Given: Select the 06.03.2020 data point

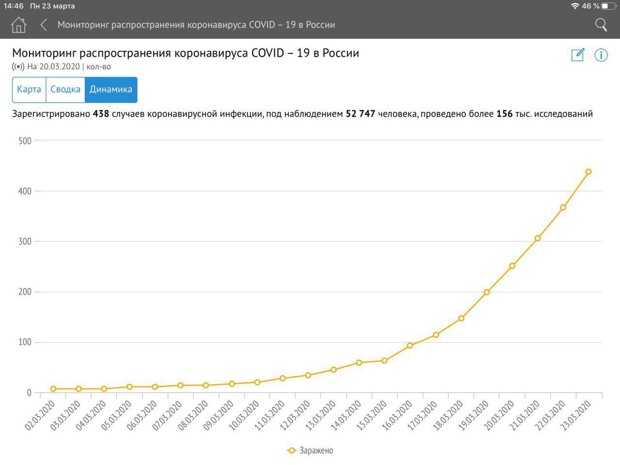Looking at the screenshot, I should [155, 387].
